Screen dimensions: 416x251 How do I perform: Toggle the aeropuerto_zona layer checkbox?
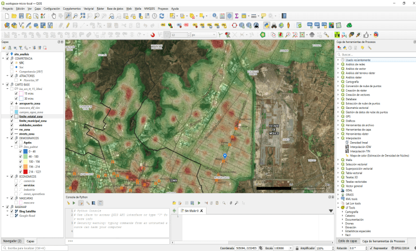pos(11,103)
